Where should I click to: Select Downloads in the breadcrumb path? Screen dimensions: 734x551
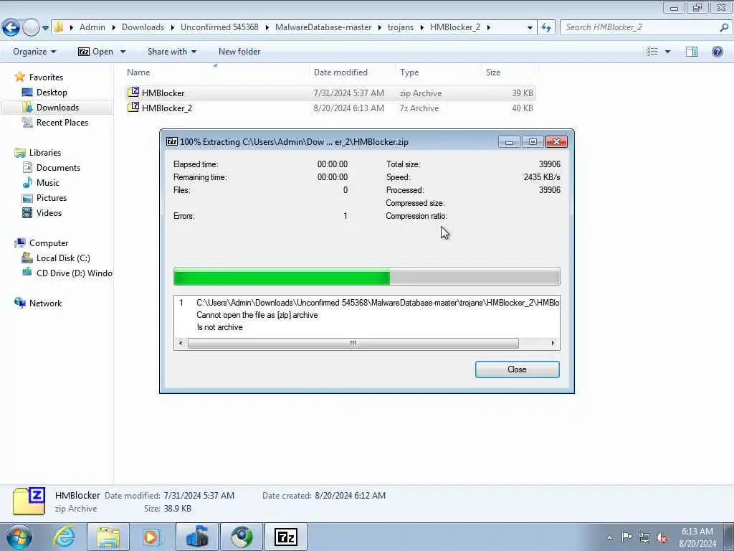[x=143, y=27]
